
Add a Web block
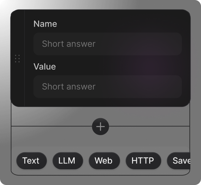coord(104,161)
